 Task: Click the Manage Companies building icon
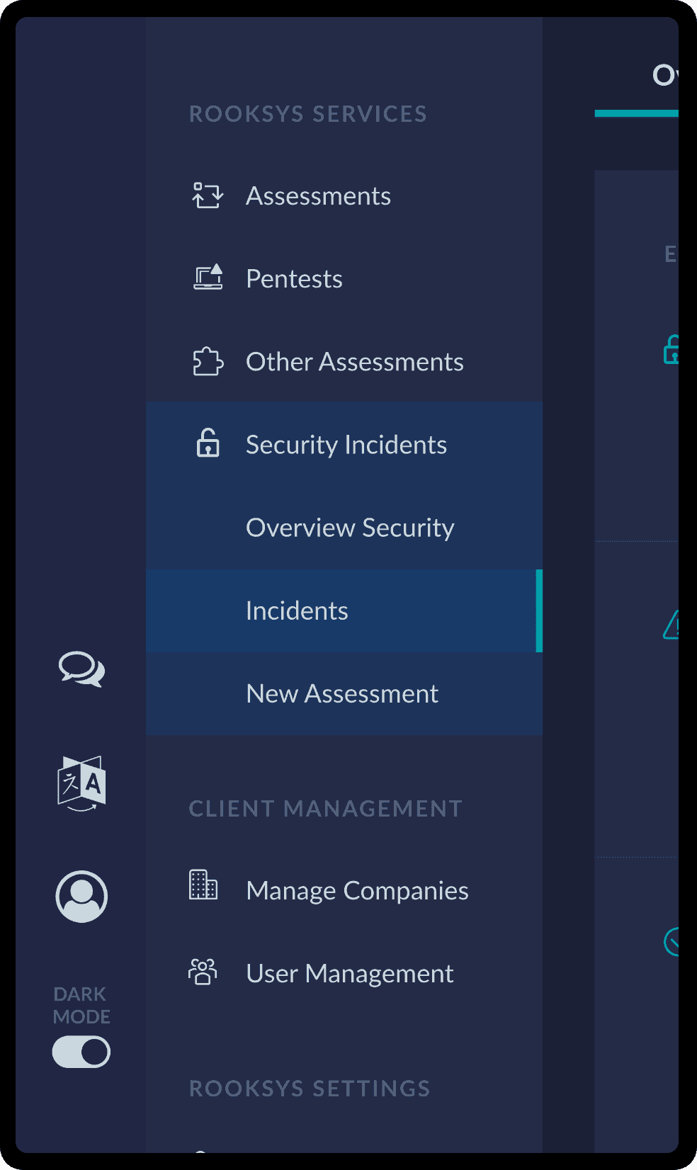coord(203,885)
